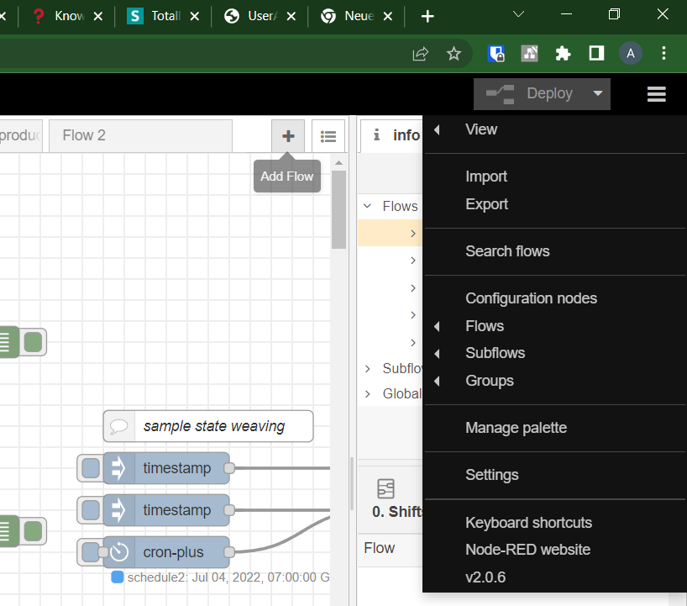This screenshot has width=687, height=606.
Task: Select Manage palette from menu
Action: point(516,428)
